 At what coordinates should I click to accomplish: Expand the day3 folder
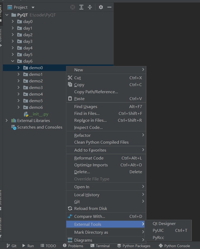(x=13, y=41)
